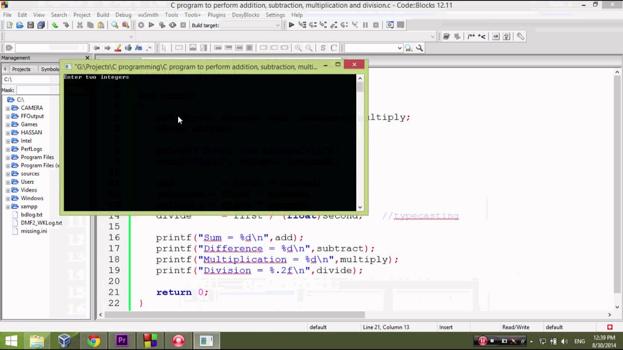Open the Settings menu
The height and width of the screenshot is (350, 623).
pyautogui.click(x=275, y=15)
